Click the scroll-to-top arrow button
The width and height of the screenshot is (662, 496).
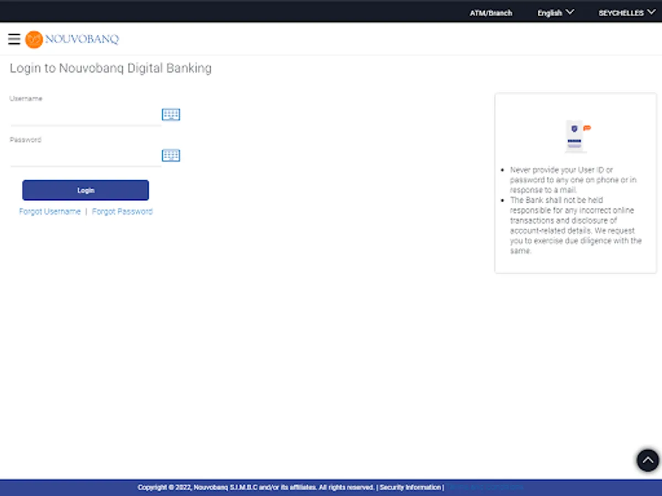(x=648, y=460)
